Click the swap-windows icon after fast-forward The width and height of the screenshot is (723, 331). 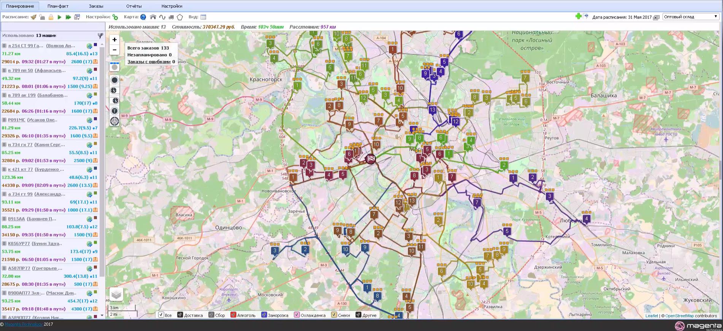click(x=77, y=17)
